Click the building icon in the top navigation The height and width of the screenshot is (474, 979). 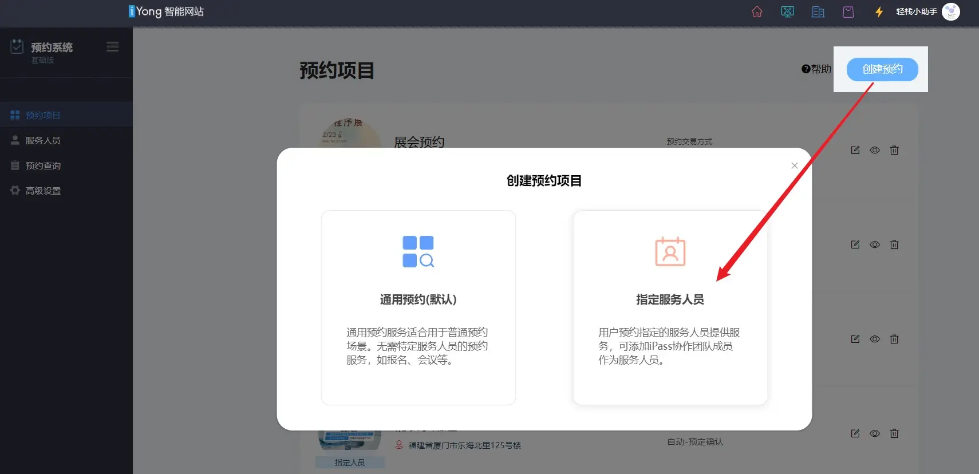818,12
